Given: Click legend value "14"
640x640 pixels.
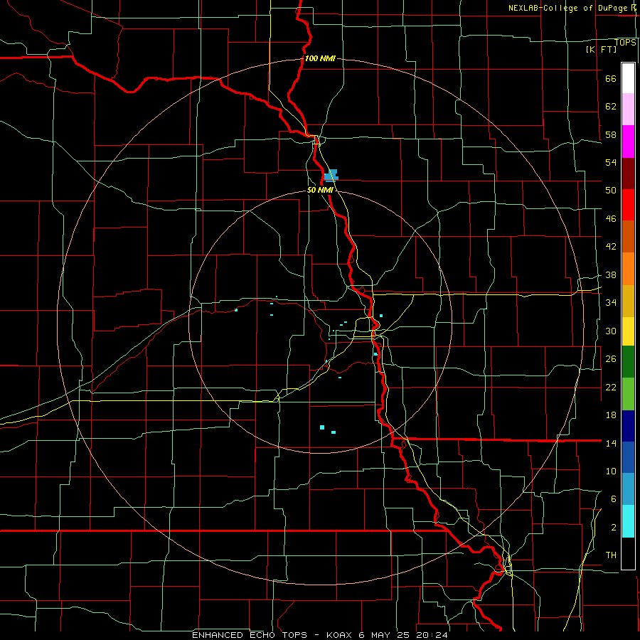Looking at the screenshot, I should [x=611, y=443].
